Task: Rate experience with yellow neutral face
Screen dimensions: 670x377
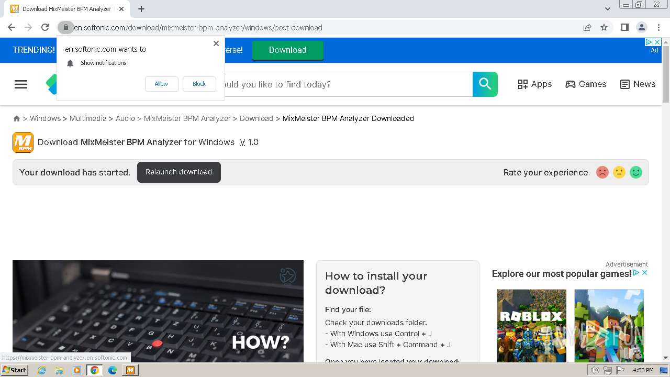Action: click(x=619, y=172)
